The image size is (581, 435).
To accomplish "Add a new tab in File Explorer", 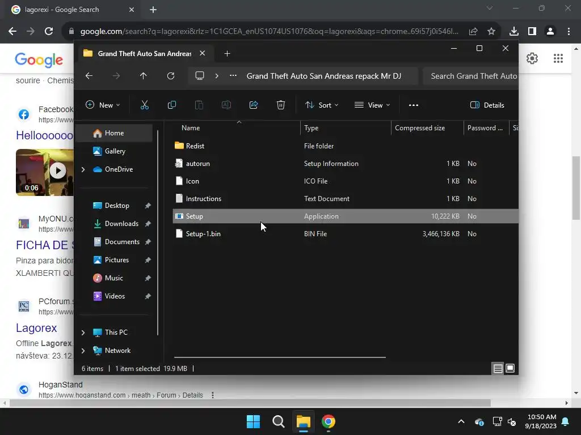I will click(227, 54).
